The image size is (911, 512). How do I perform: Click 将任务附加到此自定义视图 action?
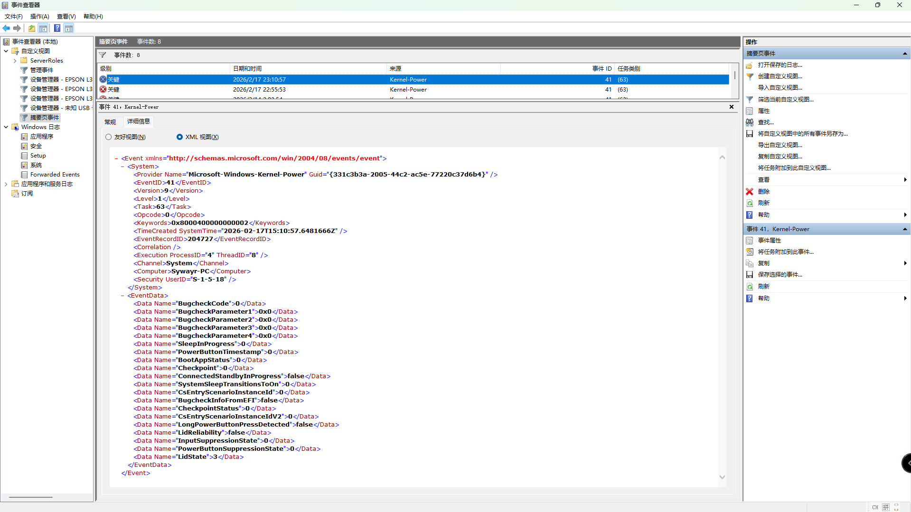coord(794,168)
